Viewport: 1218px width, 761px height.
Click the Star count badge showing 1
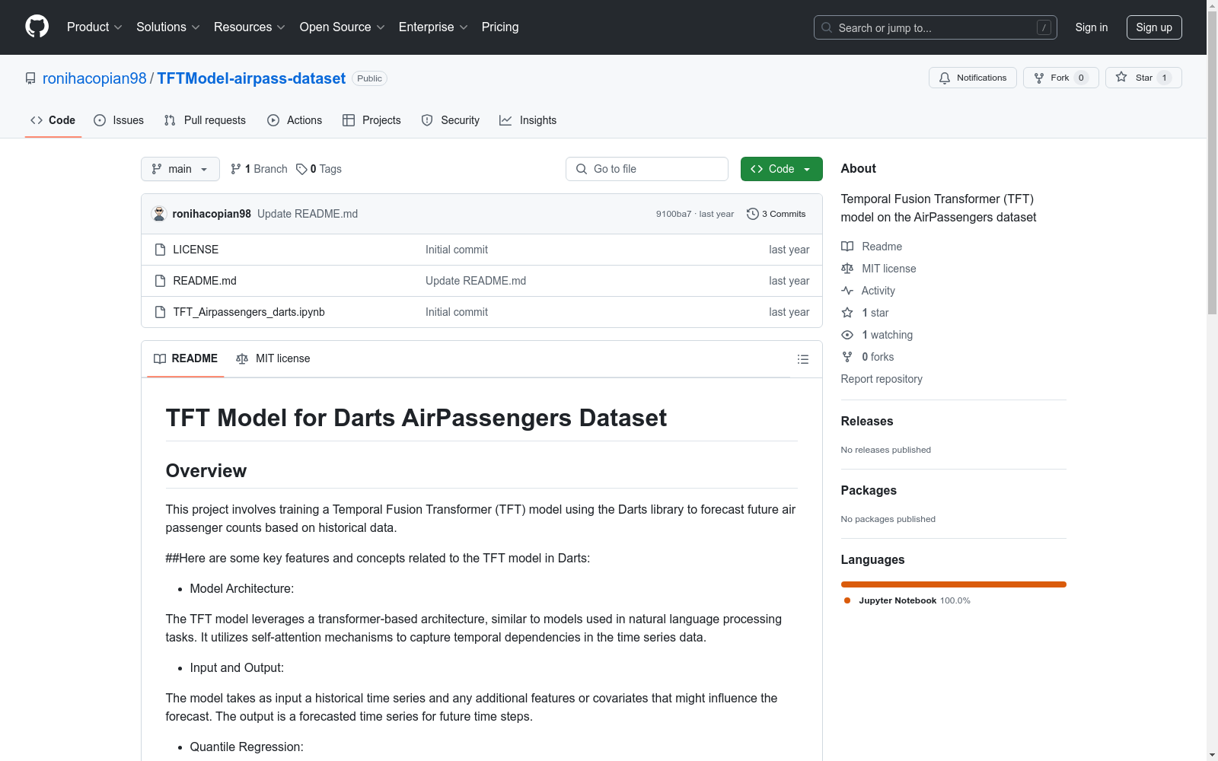point(1164,78)
